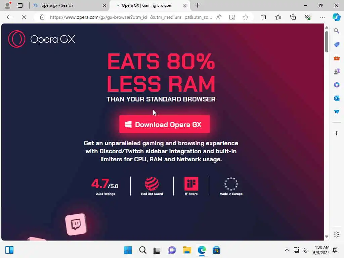Open the Favorites list dropdown
Screen dimensions: 344x258
tap(278, 17)
